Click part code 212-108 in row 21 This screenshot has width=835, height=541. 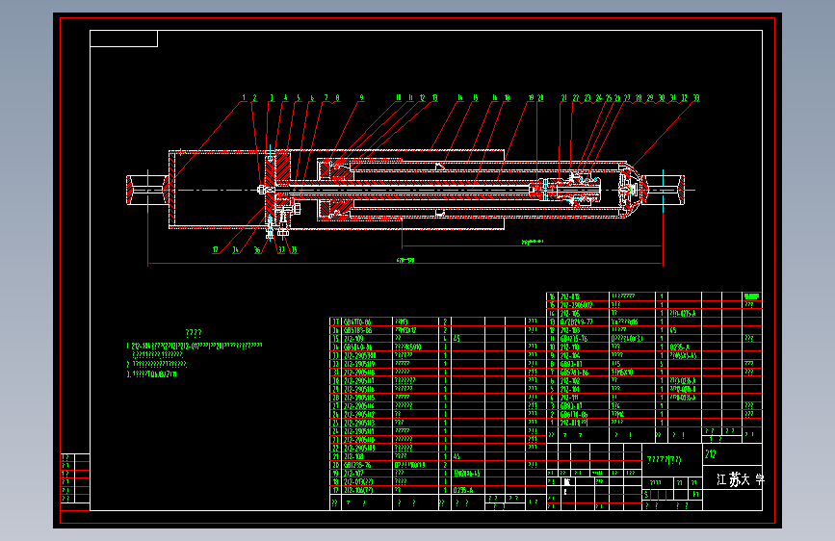(x=353, y=456)
